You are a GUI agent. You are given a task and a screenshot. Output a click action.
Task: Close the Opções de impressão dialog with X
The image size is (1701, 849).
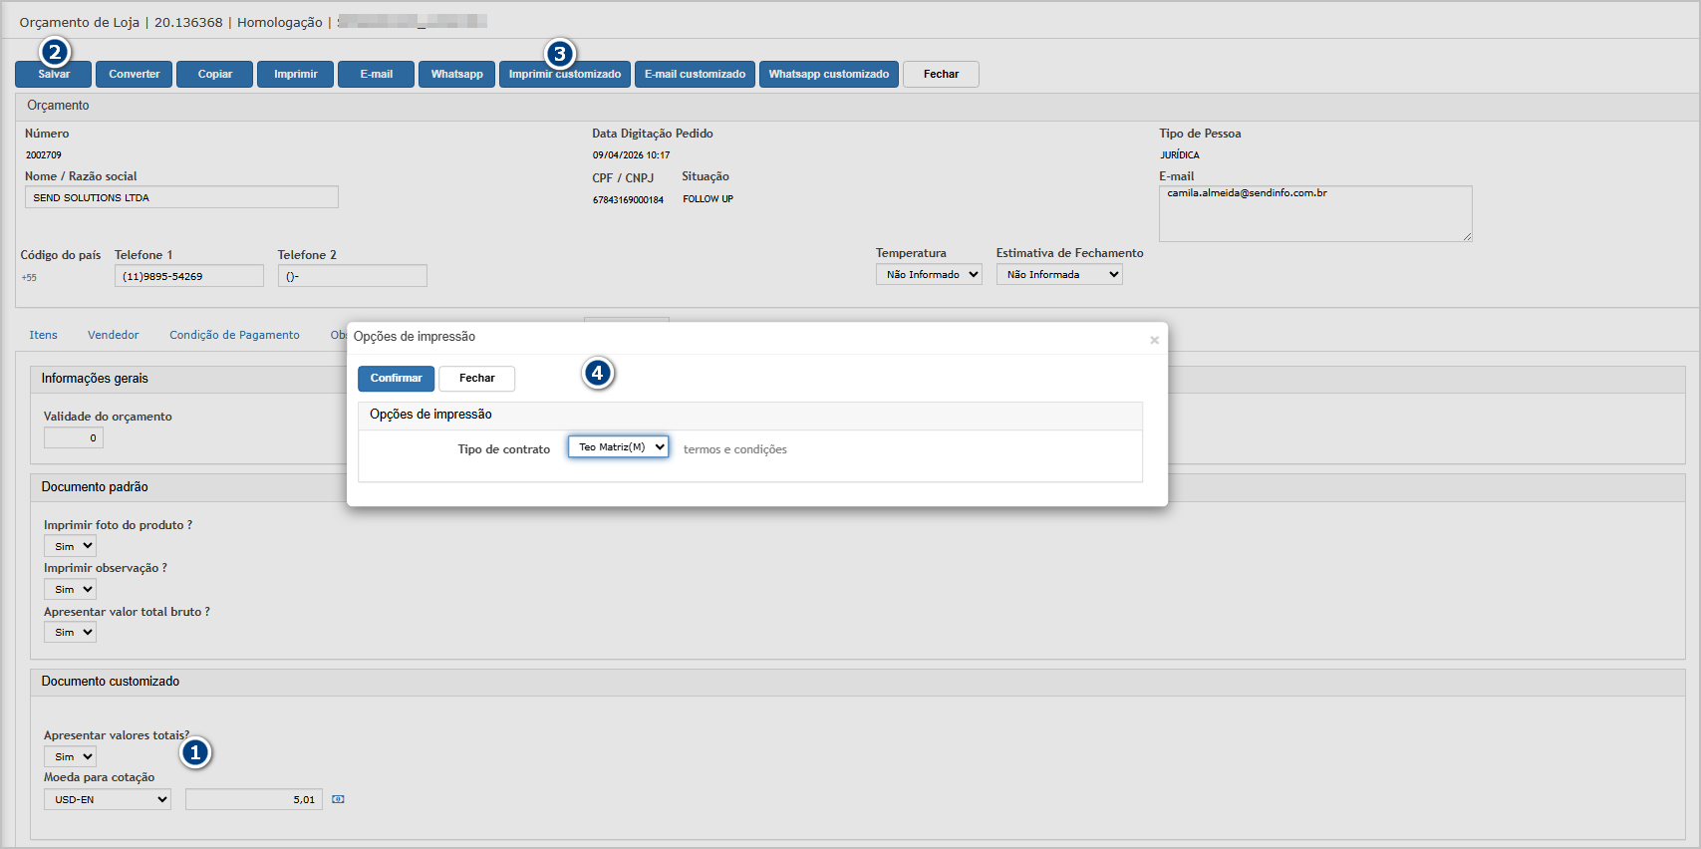coord(1154,340)
